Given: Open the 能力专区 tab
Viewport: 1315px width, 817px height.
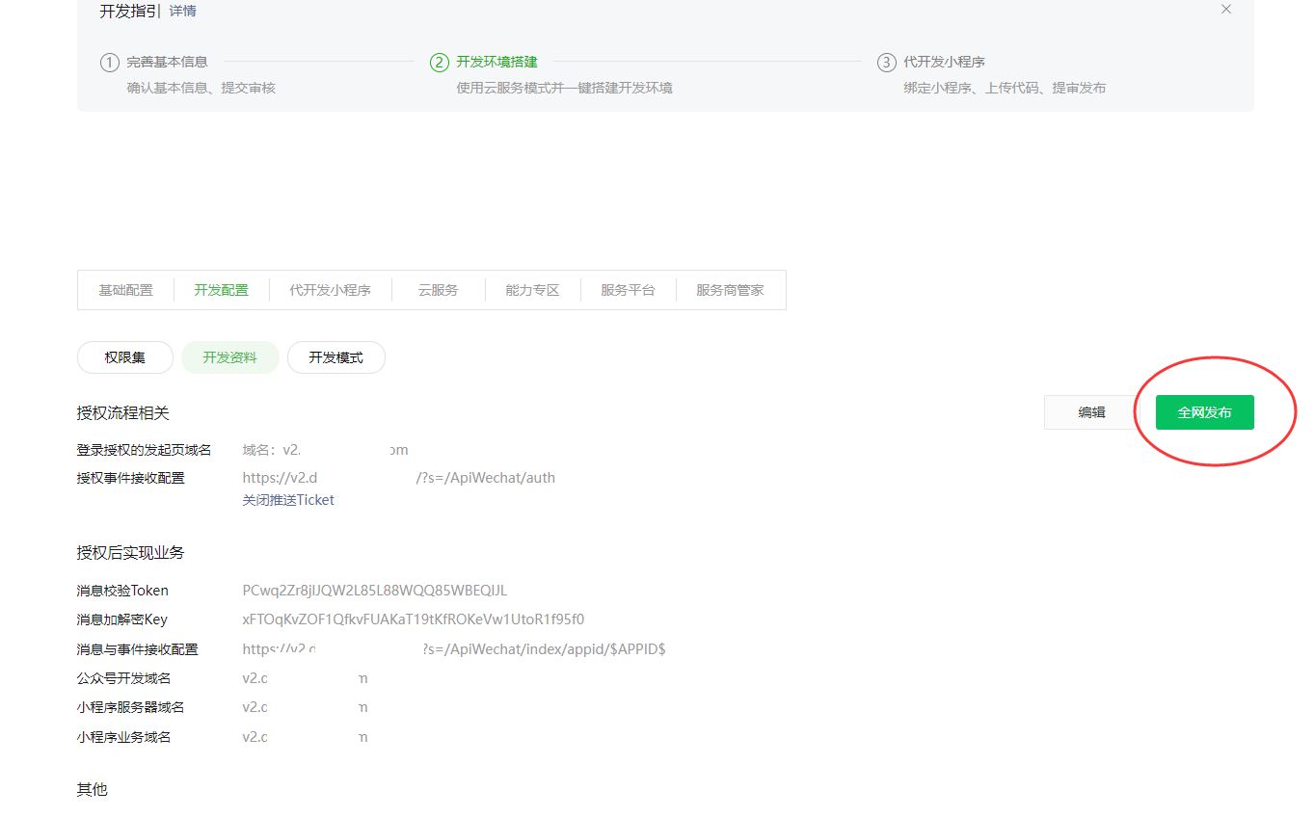Looking at the screenshot, I should pyautogui.click(x=532, y=290).
